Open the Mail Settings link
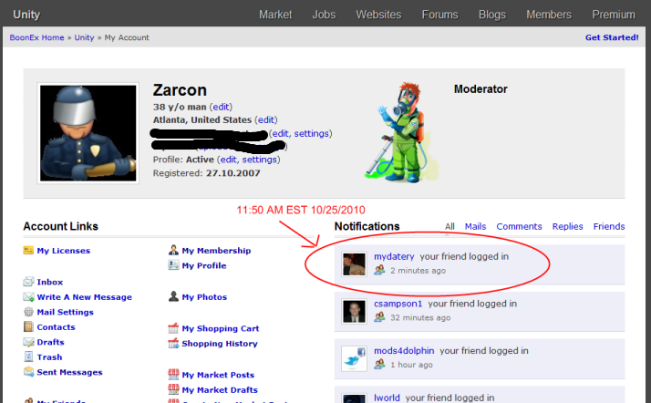Screen dimensions: 651x403 pos(65,312)
